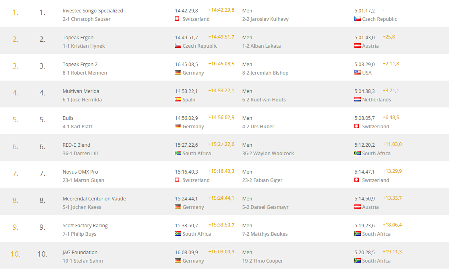
Task: Click Netherlands flag for Rudi van Houts
Action: point(357,99)
